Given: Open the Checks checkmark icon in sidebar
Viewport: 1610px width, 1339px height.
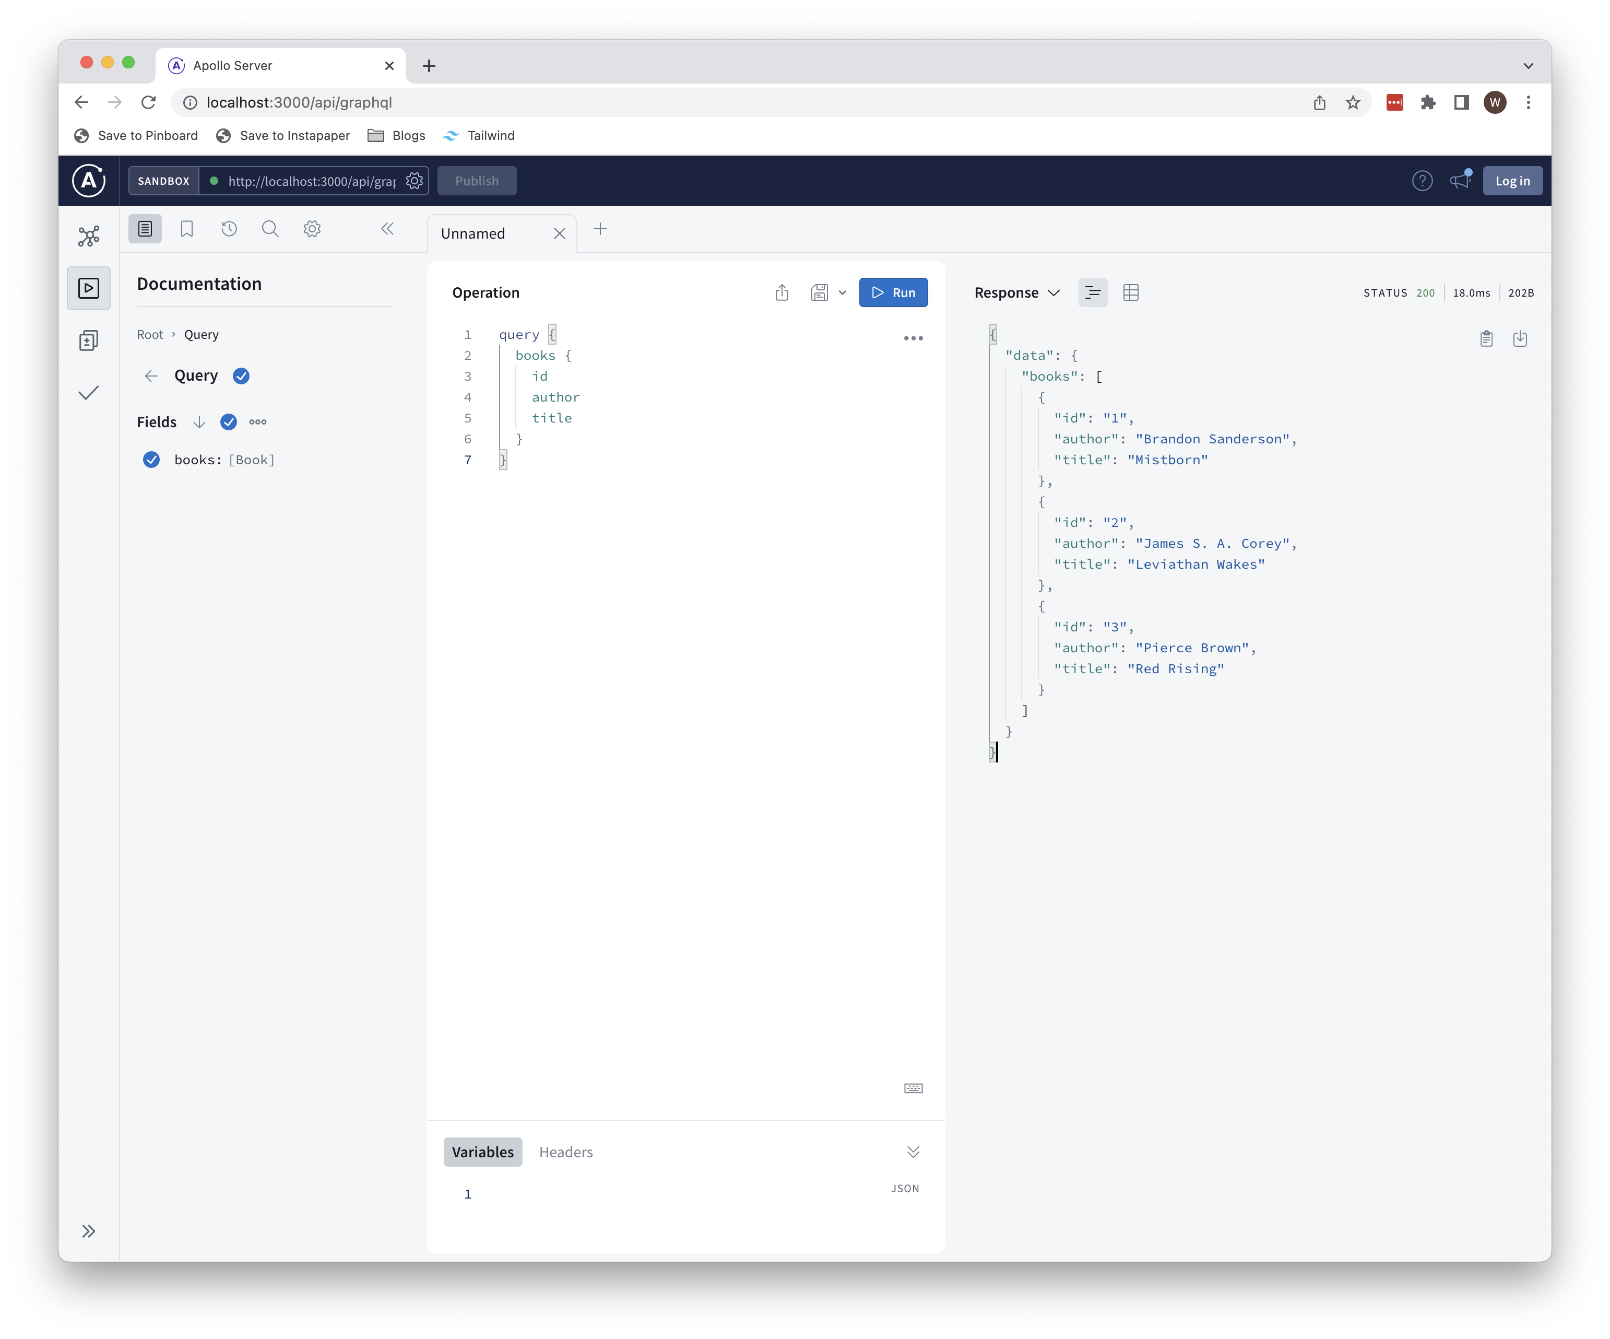Looking at the screenshot, I should coord(89,393).
